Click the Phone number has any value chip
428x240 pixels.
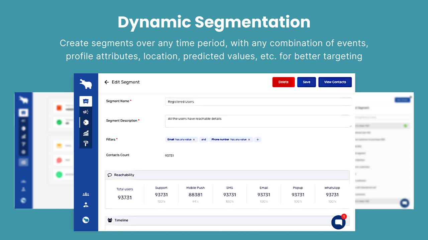point(231,140)
